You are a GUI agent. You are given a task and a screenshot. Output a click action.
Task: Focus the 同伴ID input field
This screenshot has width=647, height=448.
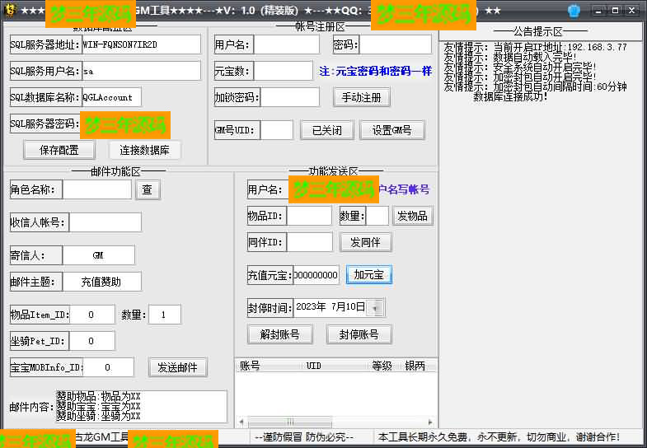coord(309,242)
